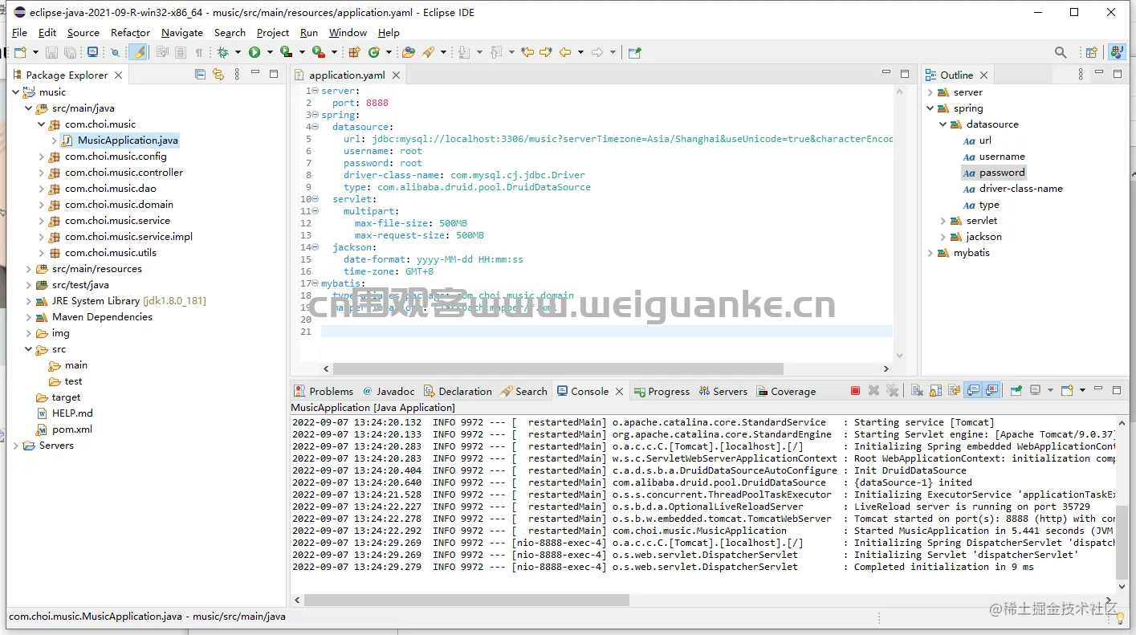Toggle Word Wrap in the Console toolbar
The height and width of the screenshot is (635, 1136).
[955, 391]
